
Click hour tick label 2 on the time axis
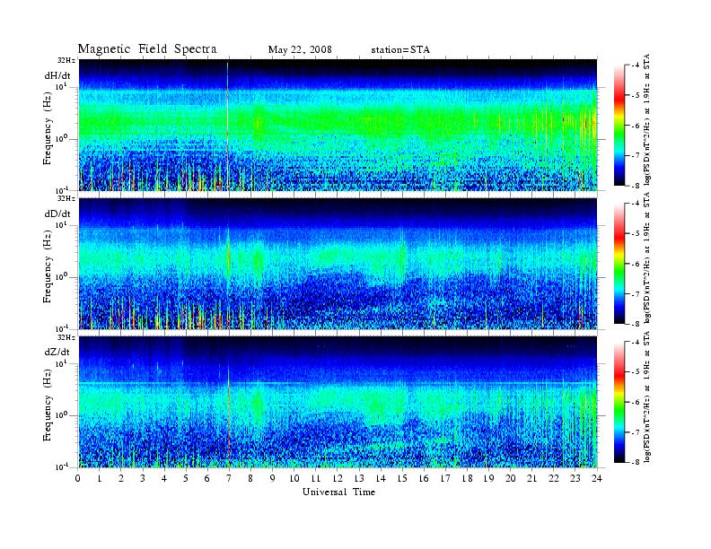(x=121, y=478)
